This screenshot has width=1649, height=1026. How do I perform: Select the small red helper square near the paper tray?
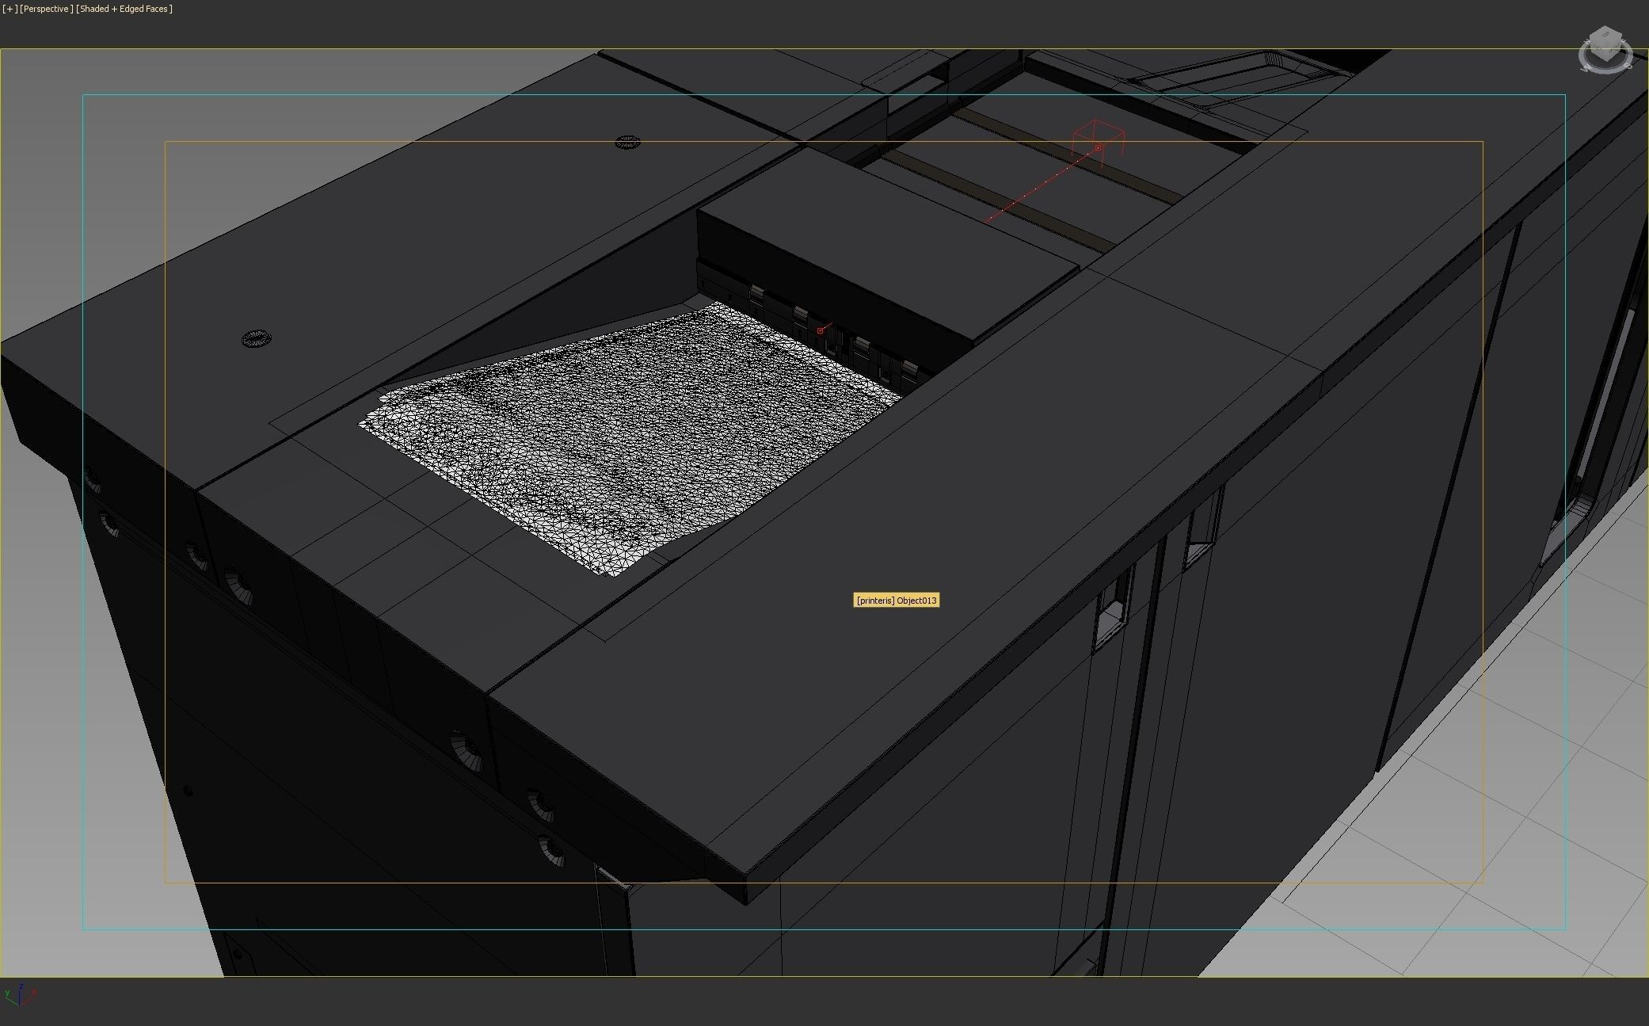[x=821, y=330]
